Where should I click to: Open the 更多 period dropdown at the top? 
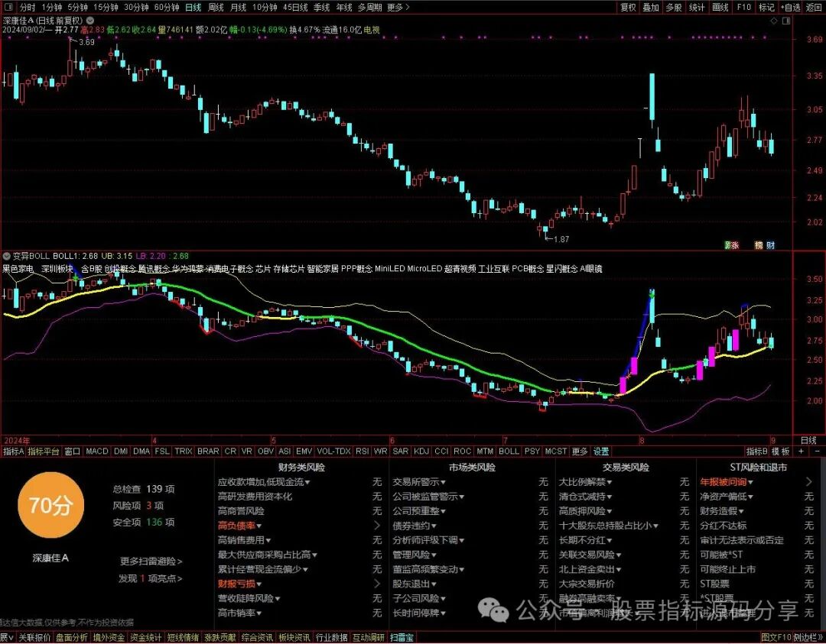(x=398, y=8)
